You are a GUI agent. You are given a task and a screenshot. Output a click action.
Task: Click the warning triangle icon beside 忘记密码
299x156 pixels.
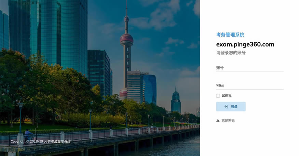(218, 121)
